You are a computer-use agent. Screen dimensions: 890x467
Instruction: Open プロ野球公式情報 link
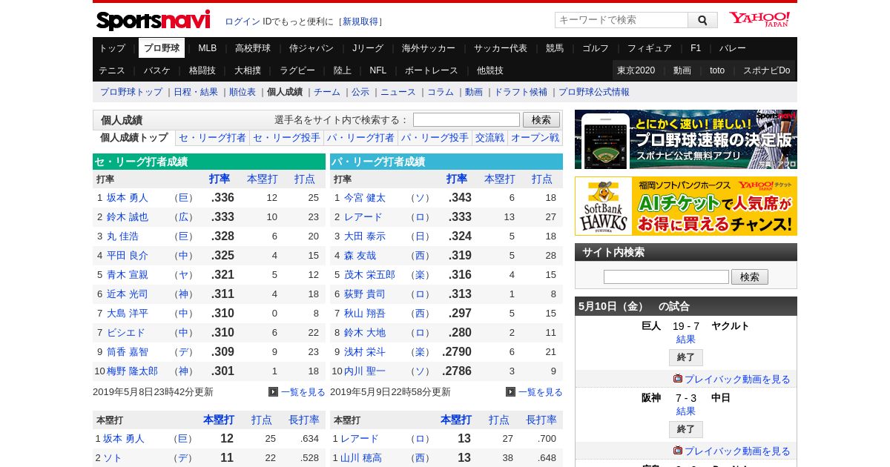(x=594, y=92)
